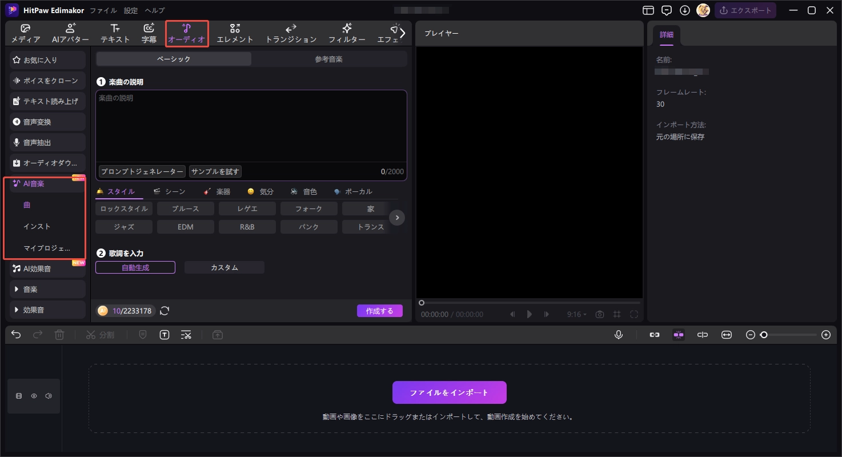
Task: Select the 気分 tag category
Action: click(260, 191)
